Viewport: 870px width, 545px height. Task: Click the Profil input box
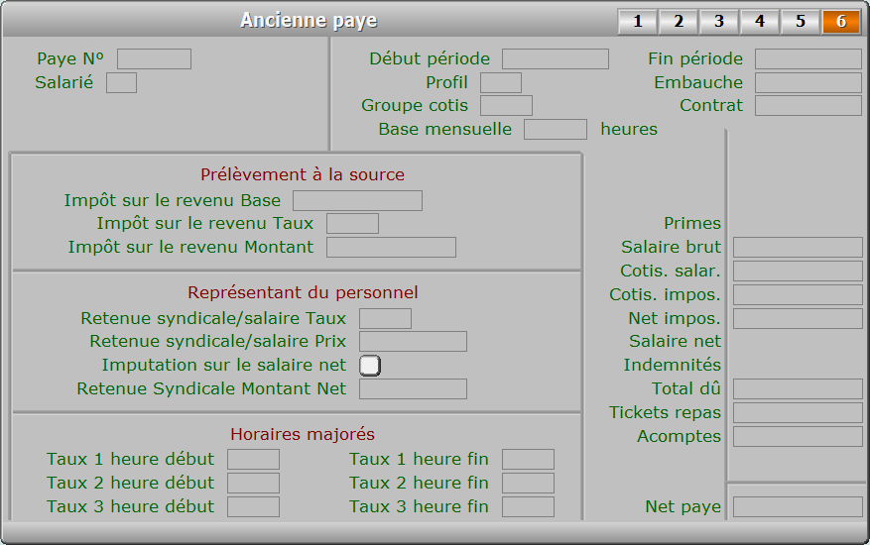point(501,82)
